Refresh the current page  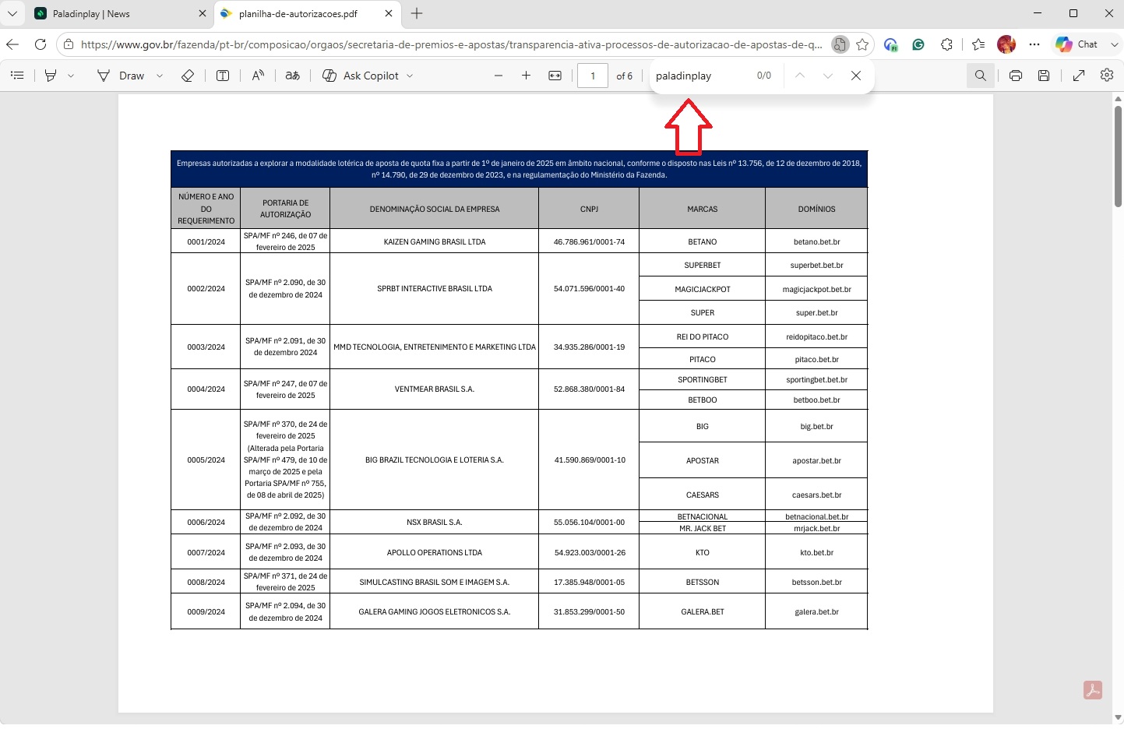click(41, 44)
